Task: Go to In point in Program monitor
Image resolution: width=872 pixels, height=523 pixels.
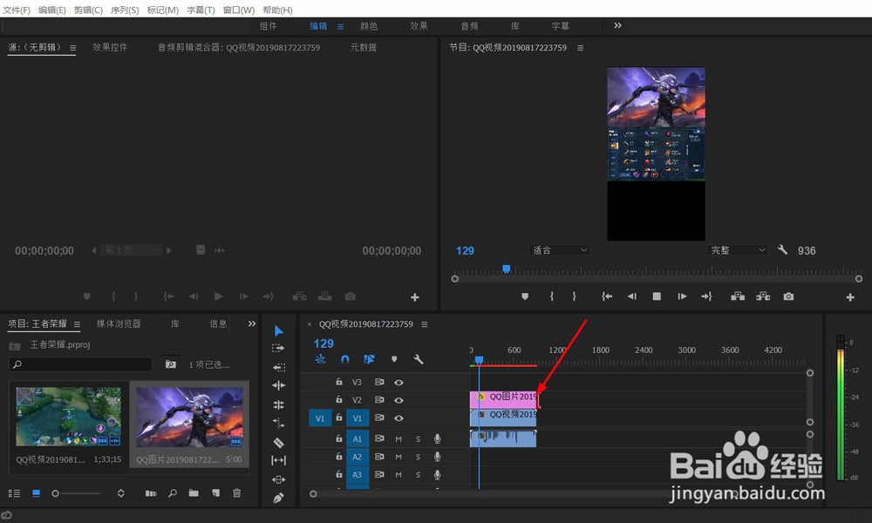Action: (607, 296)
